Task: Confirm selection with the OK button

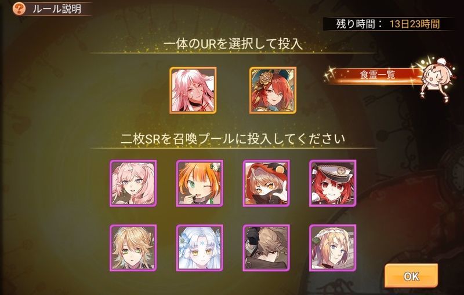Action: tap(411, 276)
